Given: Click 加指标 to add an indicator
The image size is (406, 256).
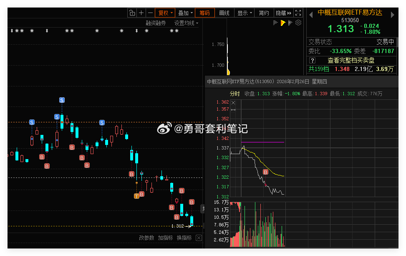Looking at the screenshot, I should pyautogui.click(x=166, y=238).
